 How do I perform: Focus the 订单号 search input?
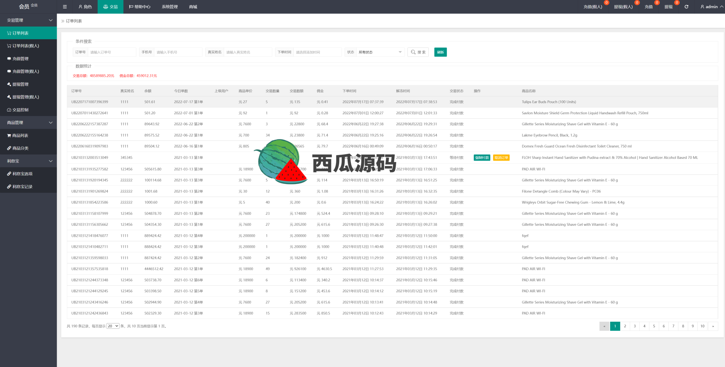pyautogui.click(x=112, y=52)
